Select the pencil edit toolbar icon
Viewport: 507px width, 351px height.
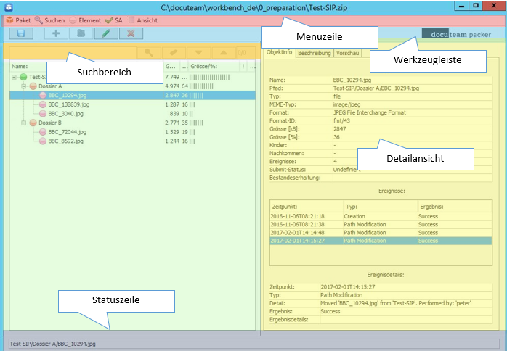(106, 33)
